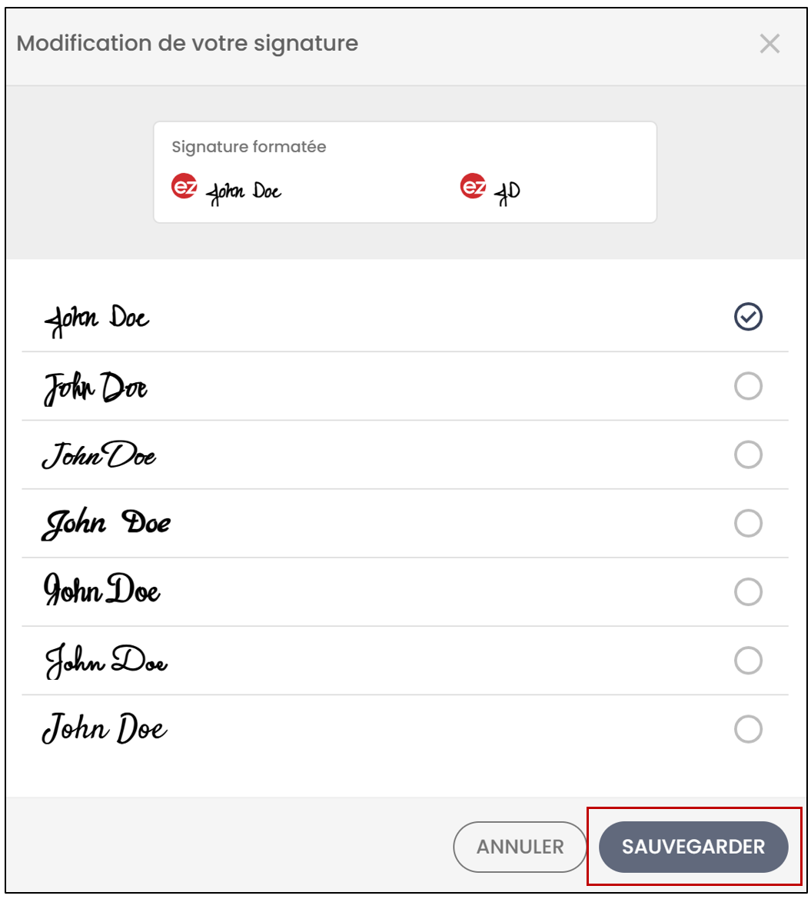Click the JD initials preview
This screenshot has height=899, width=811.
click(x=508, y=192)
